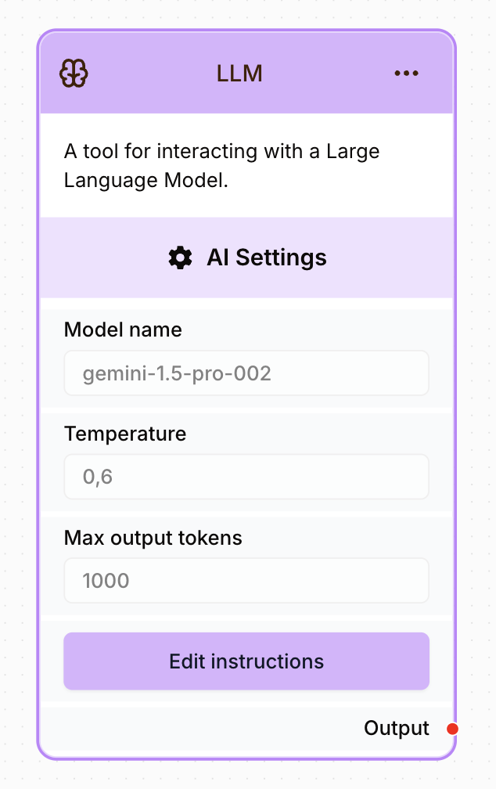This screenshot has height=789, width=496.
Task: Select the red Output connection dot
Action: pos(452,729)
